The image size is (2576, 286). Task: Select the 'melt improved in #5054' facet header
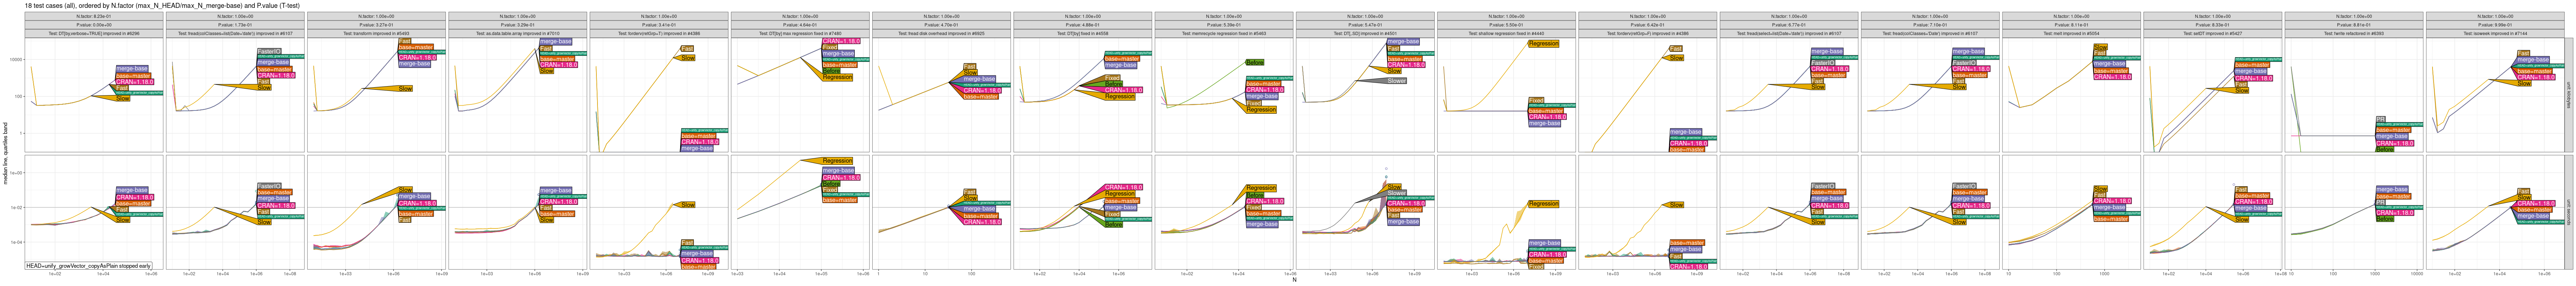[x=2071, y=33]
